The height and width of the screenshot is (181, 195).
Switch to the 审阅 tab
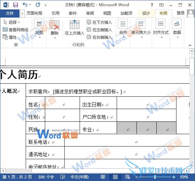90,13
